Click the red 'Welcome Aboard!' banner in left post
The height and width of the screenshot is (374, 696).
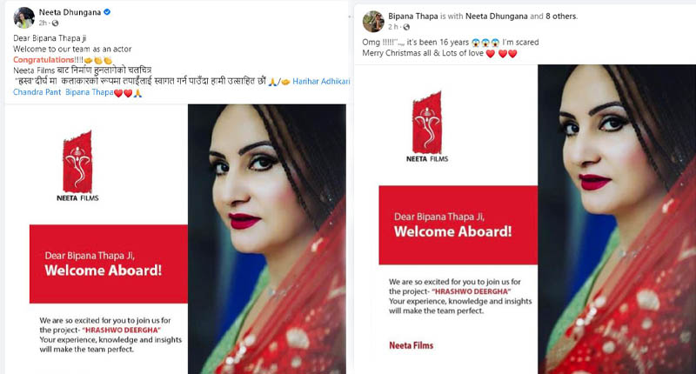tap(108, 264)
